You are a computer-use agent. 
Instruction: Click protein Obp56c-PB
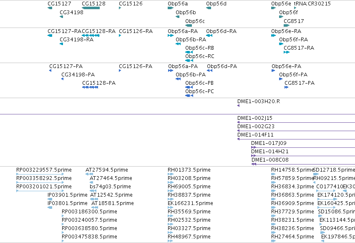click(x=199, y=83)
